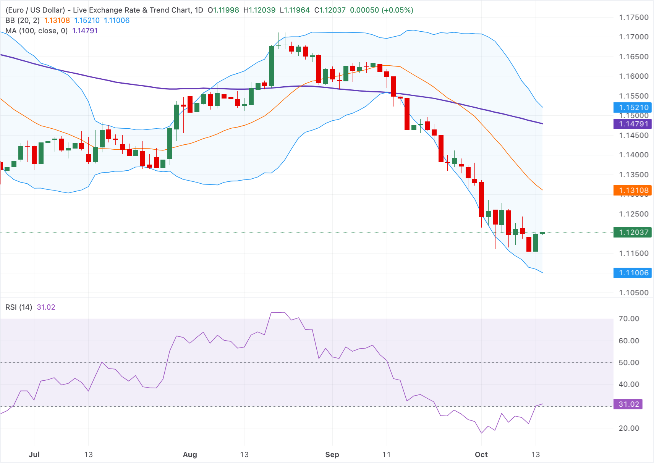Click the blue 1.11006 lower band price tag
Viewport: 654px width, 467px height.
click(633, 273)
